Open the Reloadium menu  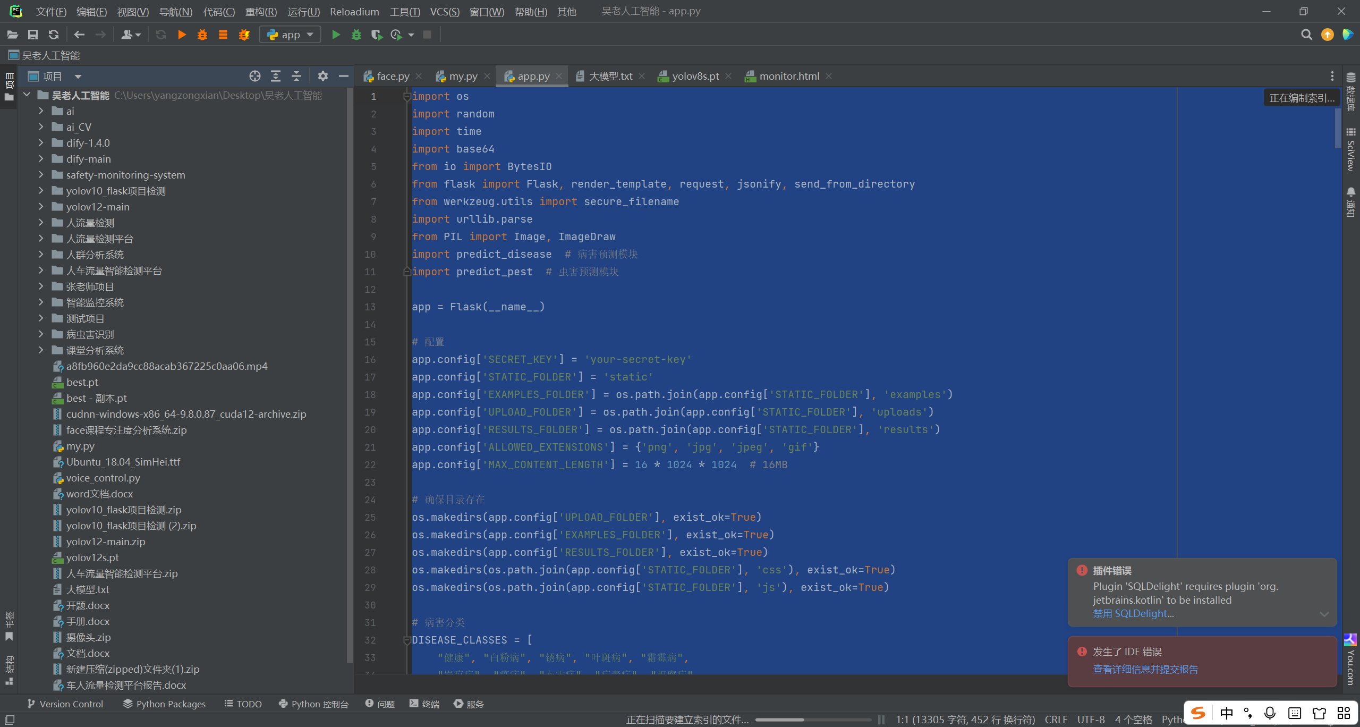[x=354, y=11]
